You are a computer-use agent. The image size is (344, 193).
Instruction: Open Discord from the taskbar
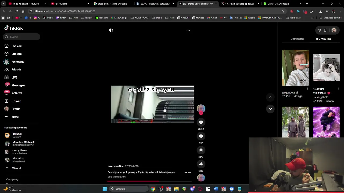pyautogui.click(x=192, y=189)
